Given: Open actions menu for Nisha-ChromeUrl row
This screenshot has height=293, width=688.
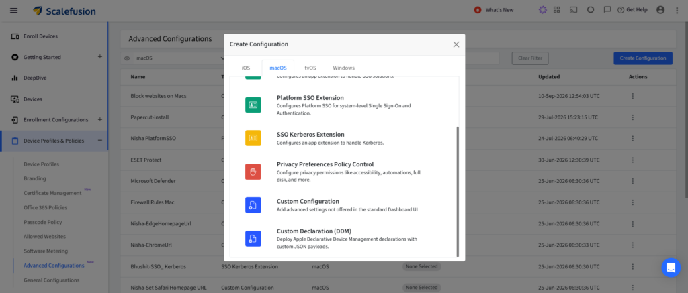Looking at the screenshot, I should 633,245.
